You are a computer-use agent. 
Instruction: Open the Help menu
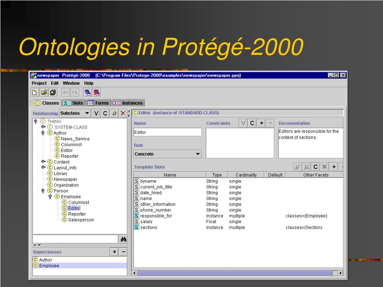pos(89,83)
